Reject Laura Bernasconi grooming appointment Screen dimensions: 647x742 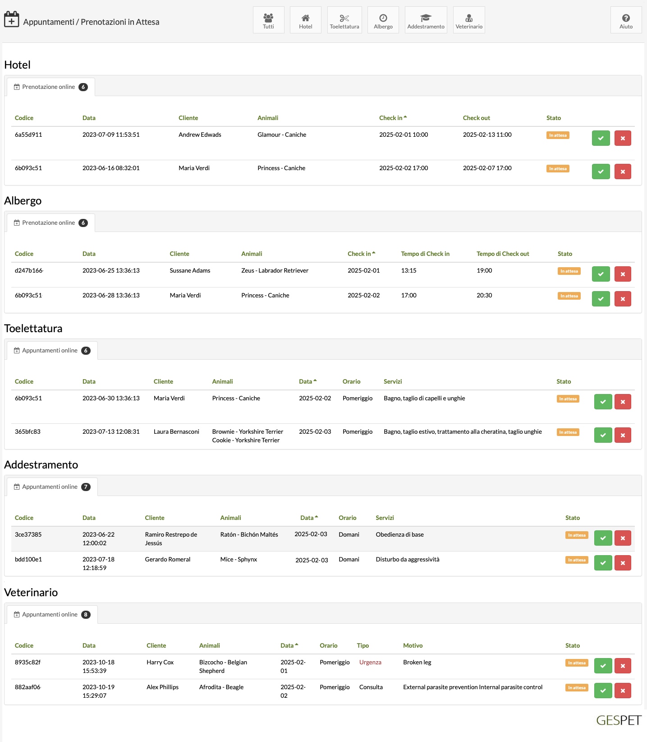623,435
